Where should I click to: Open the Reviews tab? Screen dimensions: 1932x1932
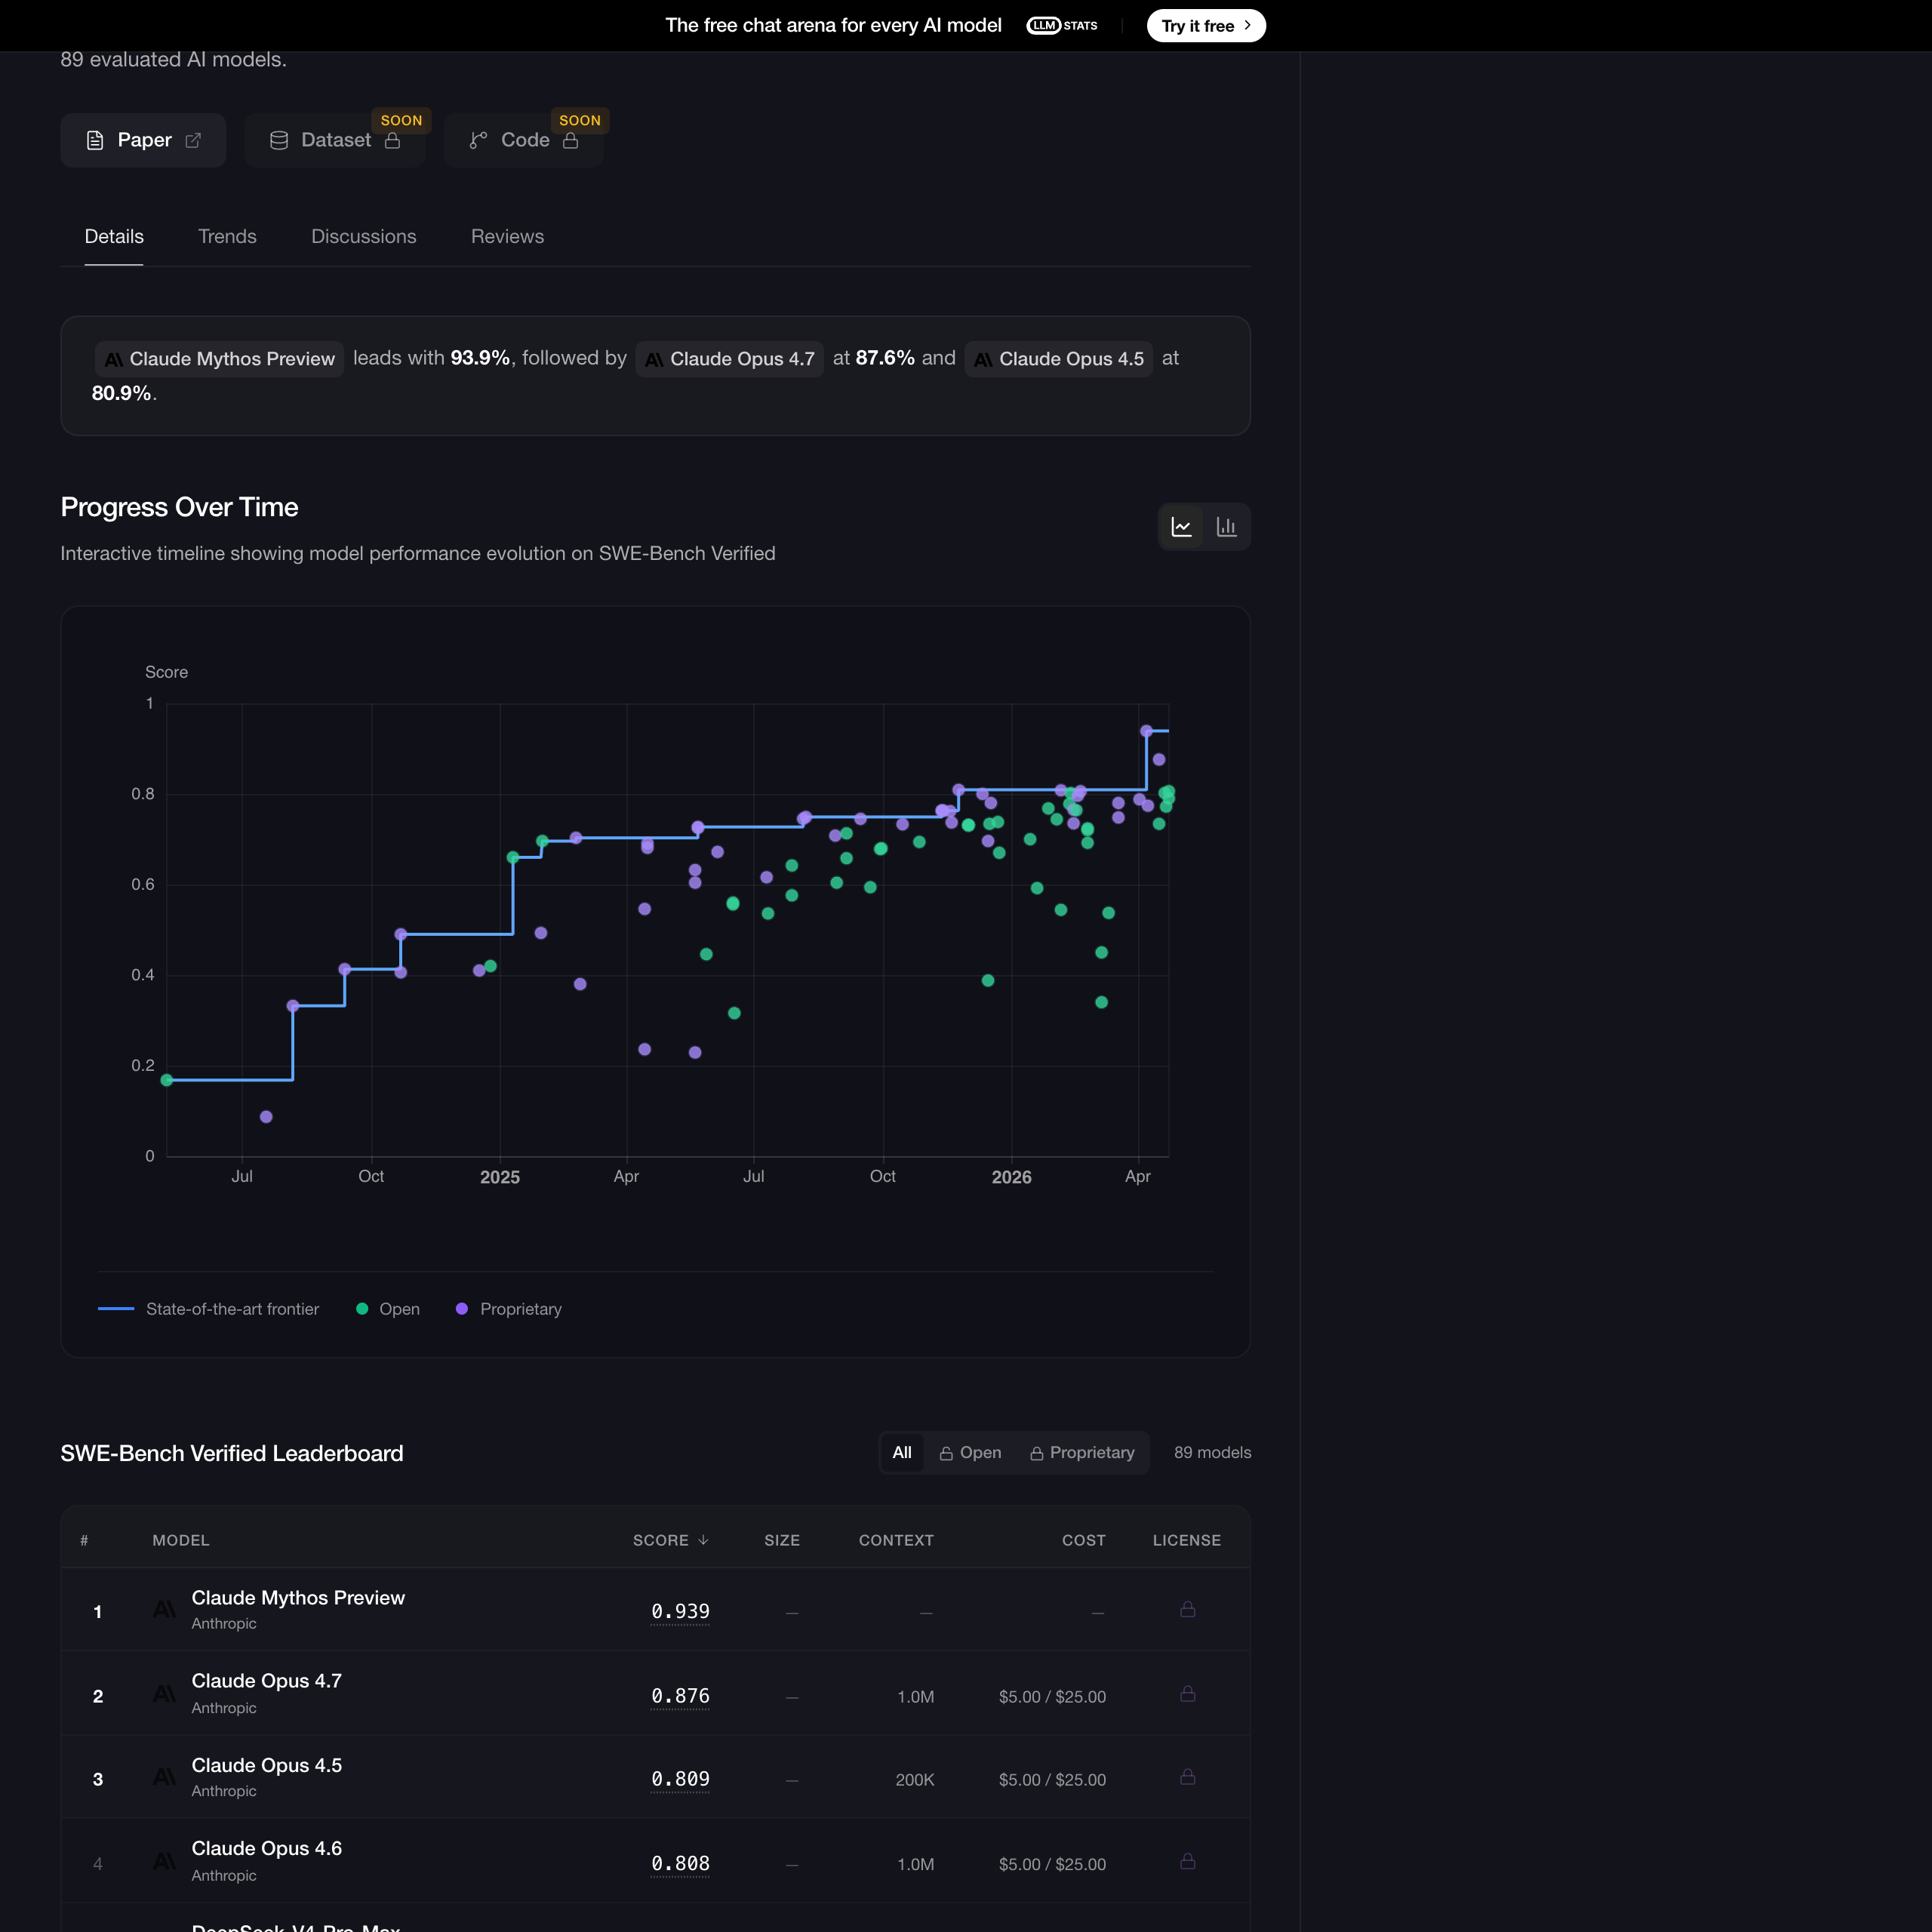click(x=507, y=237)
